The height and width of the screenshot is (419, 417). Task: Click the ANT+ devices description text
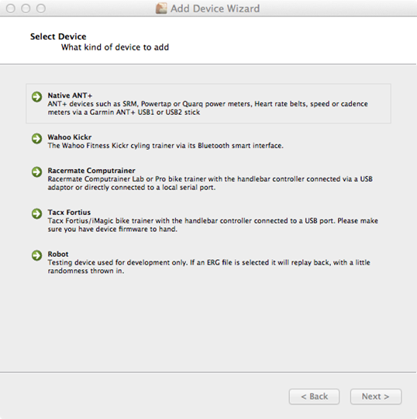click(208, 108)
